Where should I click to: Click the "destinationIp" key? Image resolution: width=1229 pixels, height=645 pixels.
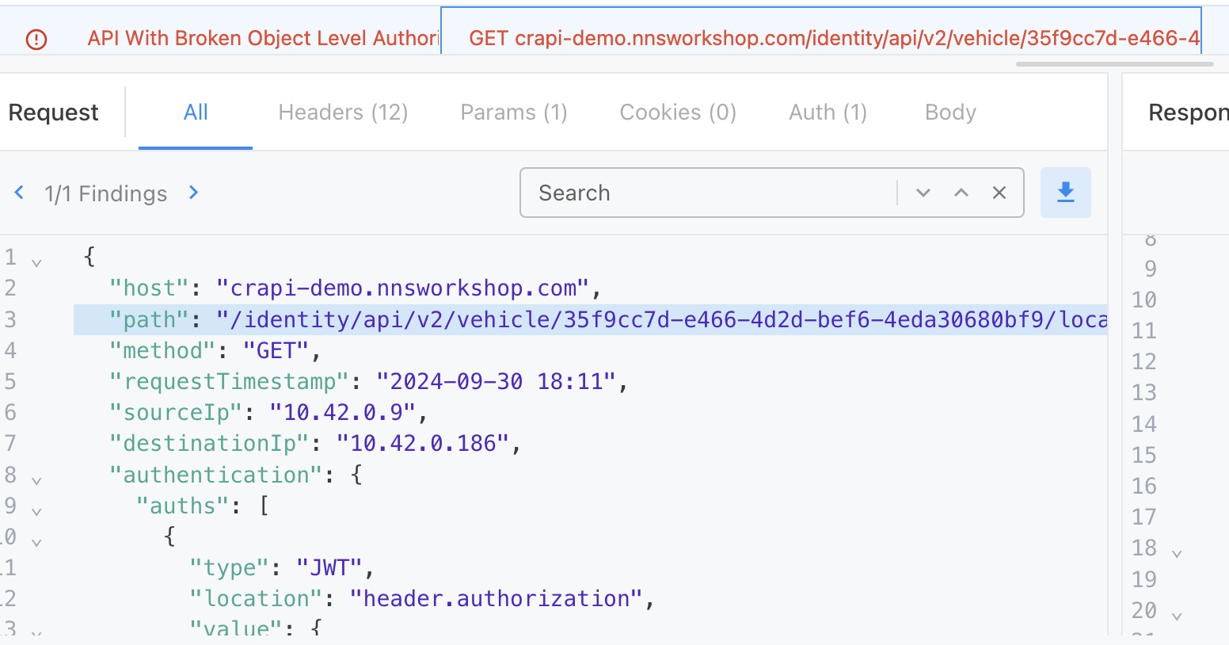209,443
